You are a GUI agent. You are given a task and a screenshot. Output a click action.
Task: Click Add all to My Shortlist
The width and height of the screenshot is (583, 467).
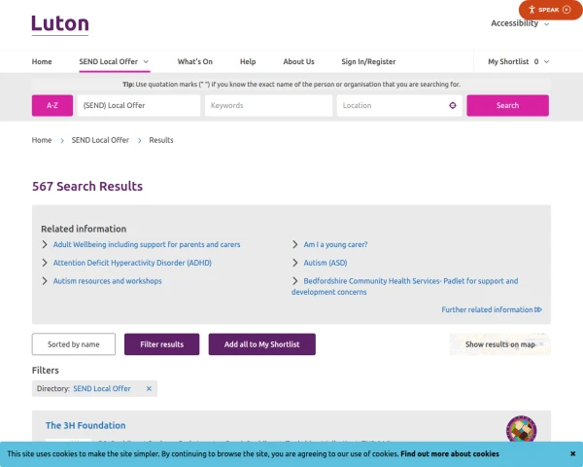click(x=261, y=344)
